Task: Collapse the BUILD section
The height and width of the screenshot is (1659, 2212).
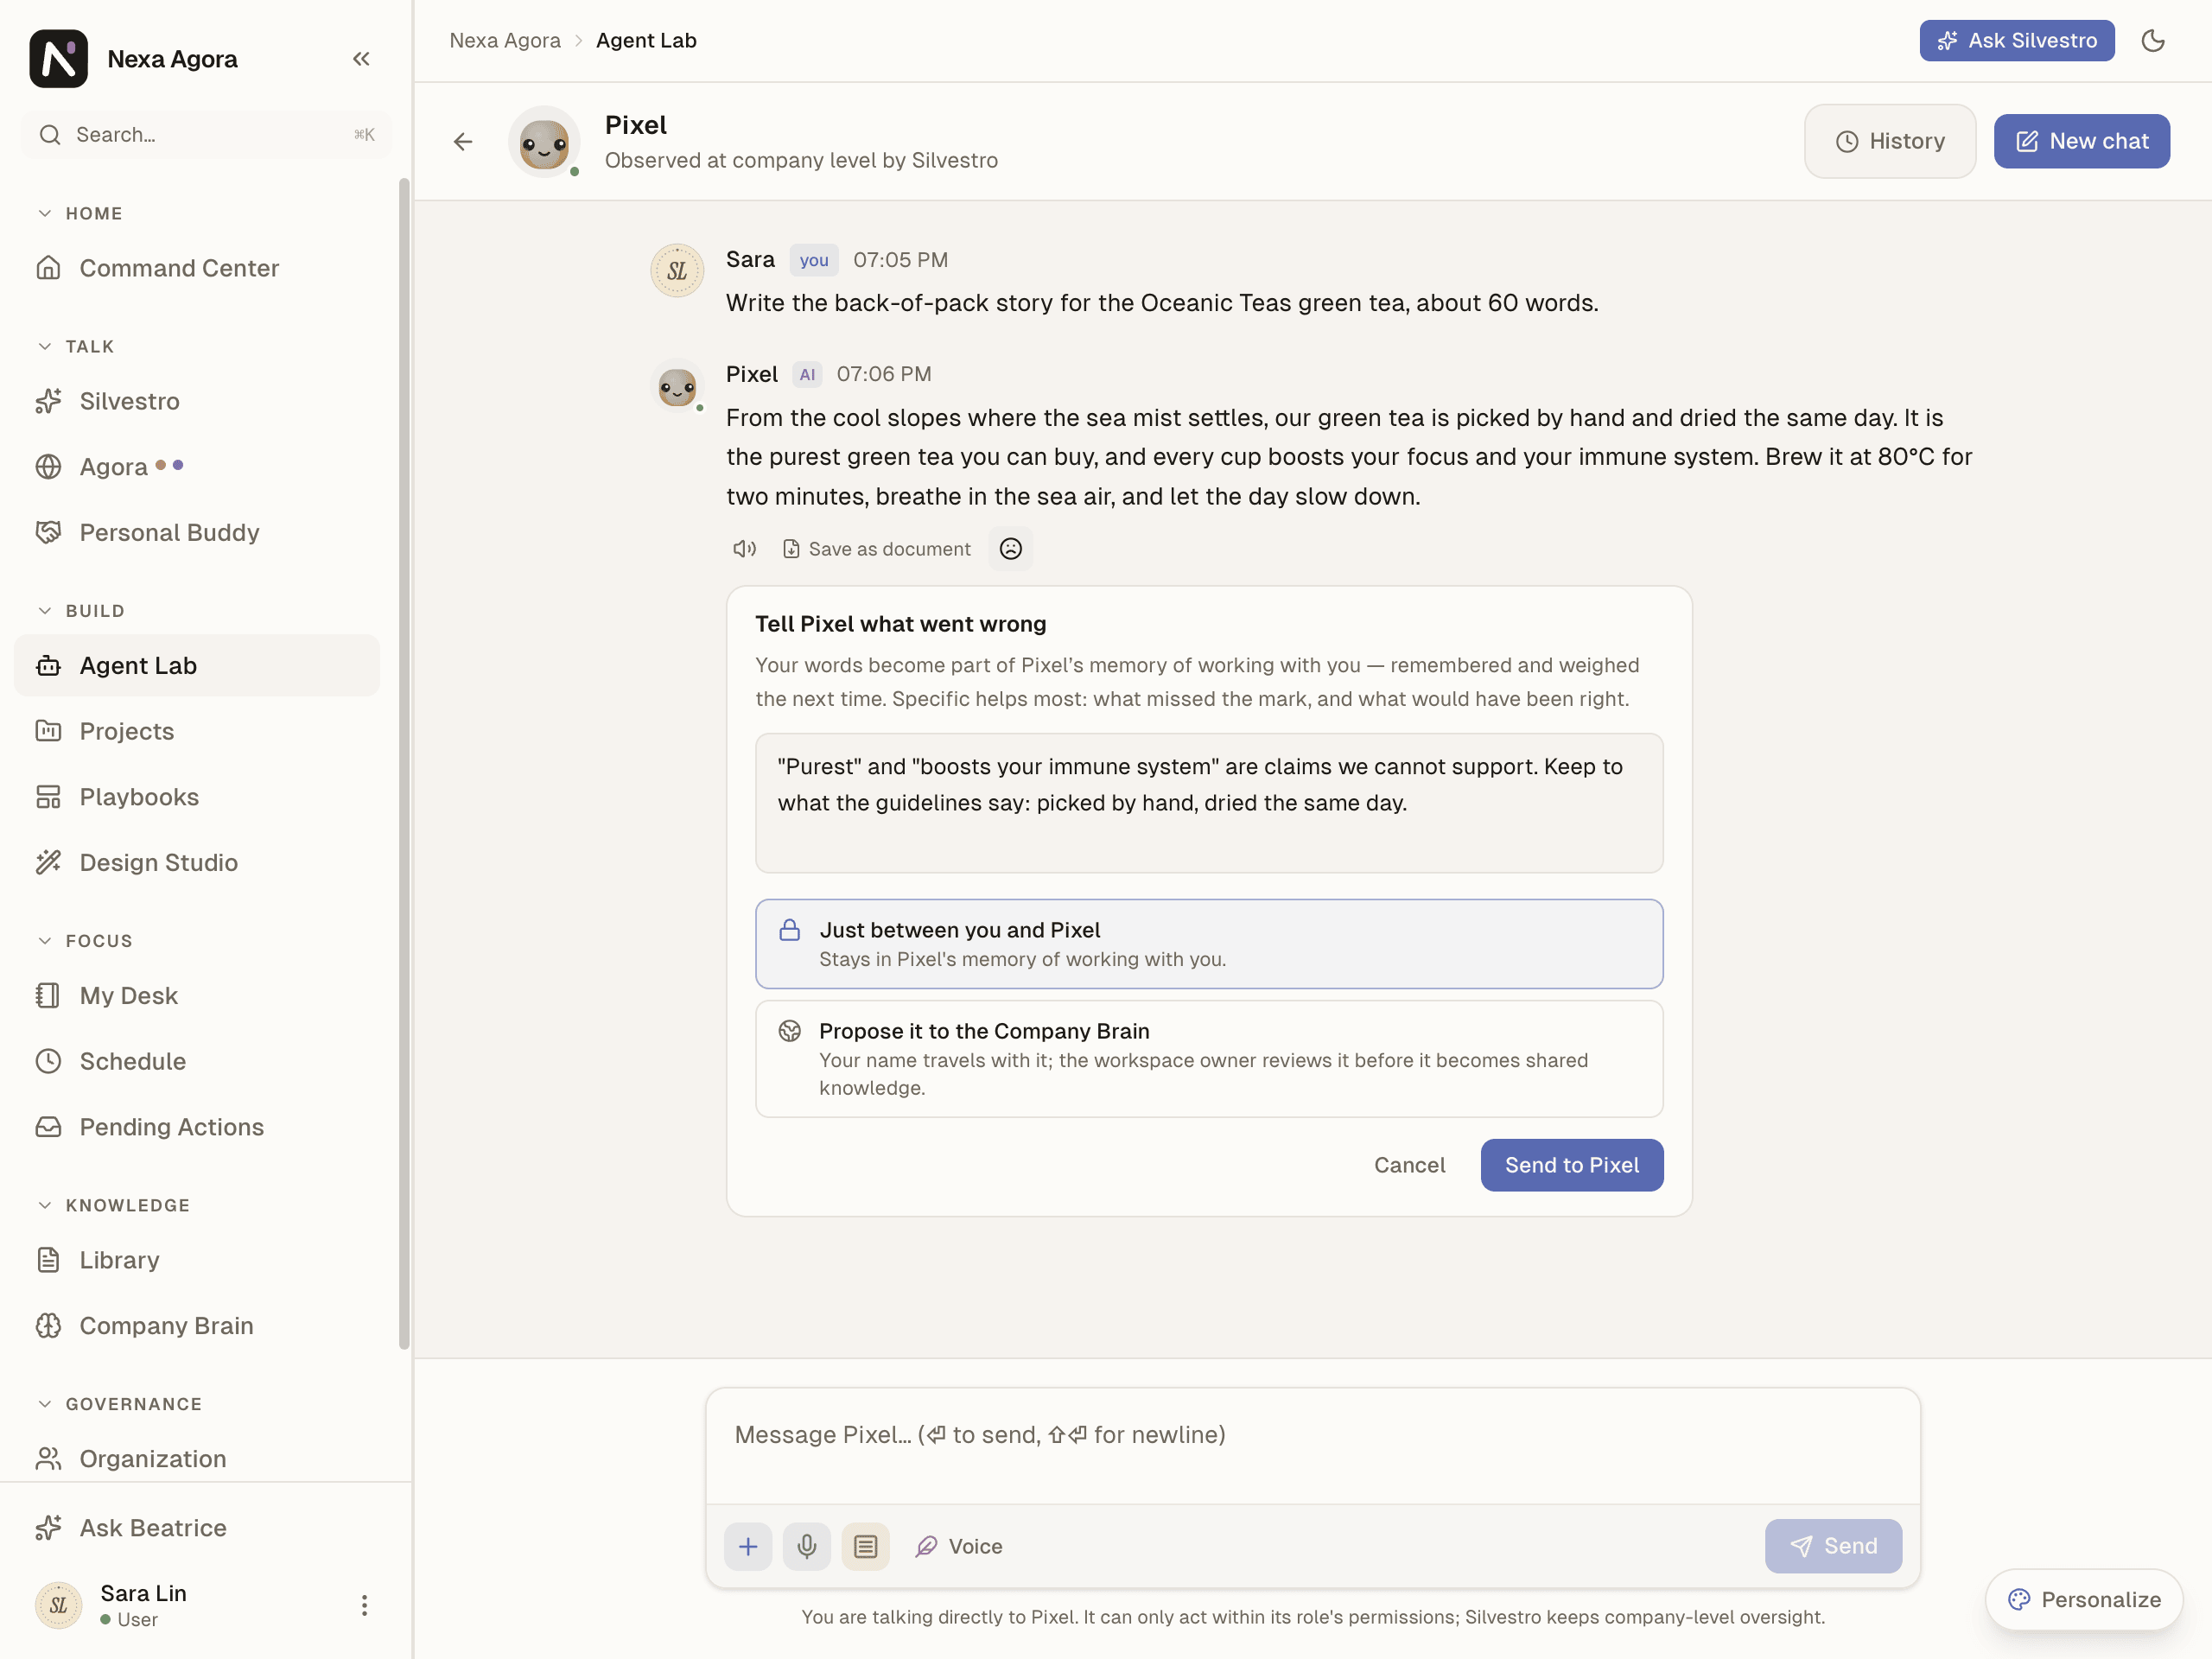Action: pyautogui.click(x=81, y=611)
